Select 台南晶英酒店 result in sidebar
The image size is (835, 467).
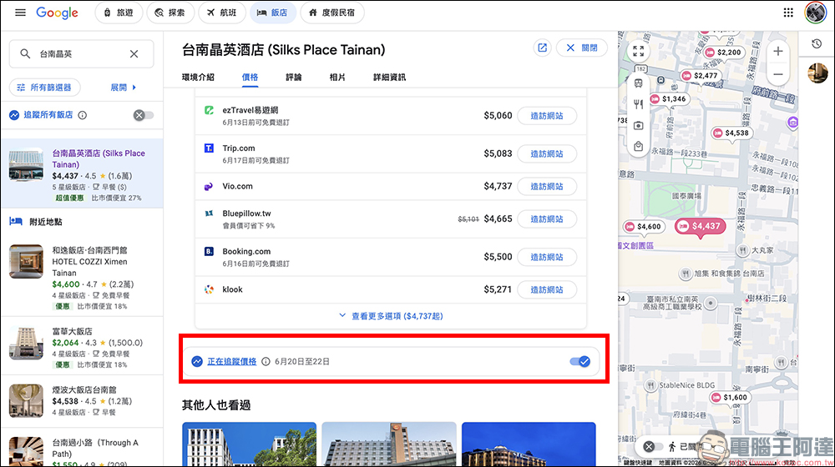[82, 174]
